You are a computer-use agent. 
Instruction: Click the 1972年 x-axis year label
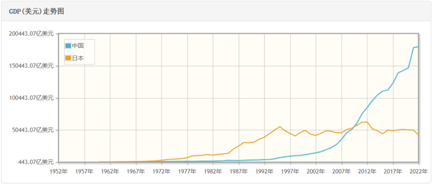[162, 172]
